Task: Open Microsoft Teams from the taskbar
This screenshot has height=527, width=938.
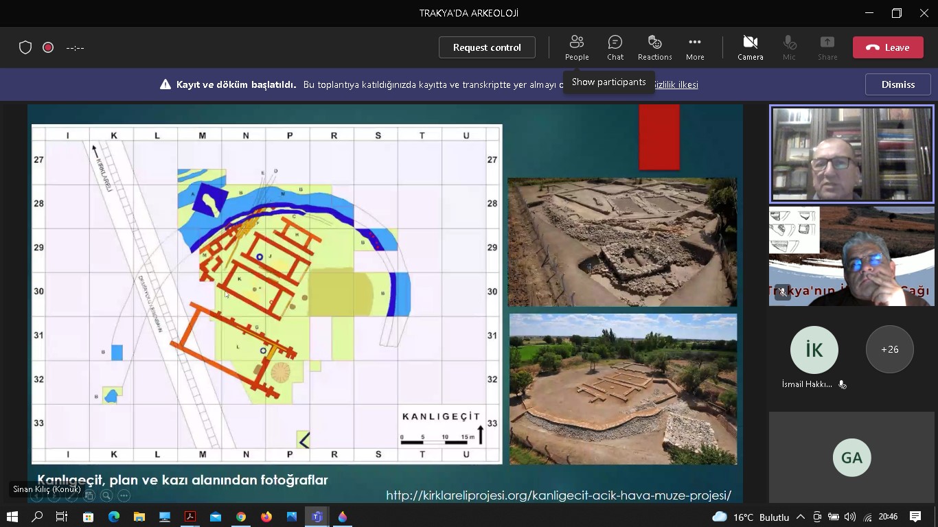Action: pos(317,517)
